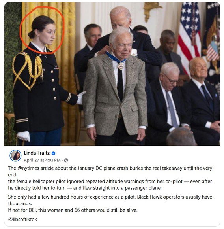The width and height of the screenshot is (224, 229).
Task: Click the blue verified badge beside Linda Traitz
Action: click(54, 153)
